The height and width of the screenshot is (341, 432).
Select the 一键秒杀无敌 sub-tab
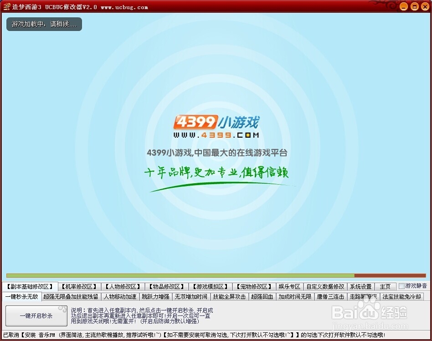tap(21, 297)
